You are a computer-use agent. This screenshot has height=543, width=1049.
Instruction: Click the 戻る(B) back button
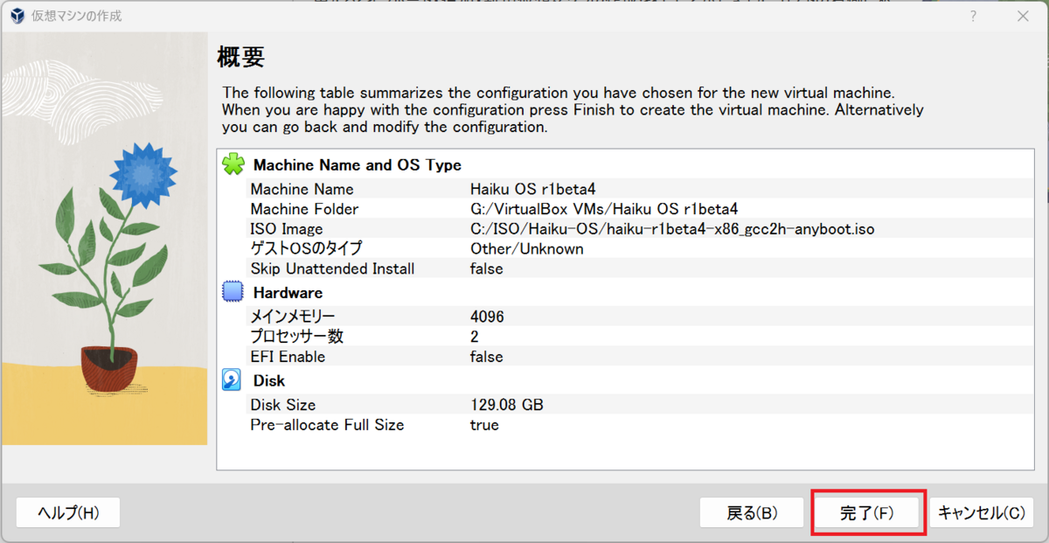[x=752, y=512]
